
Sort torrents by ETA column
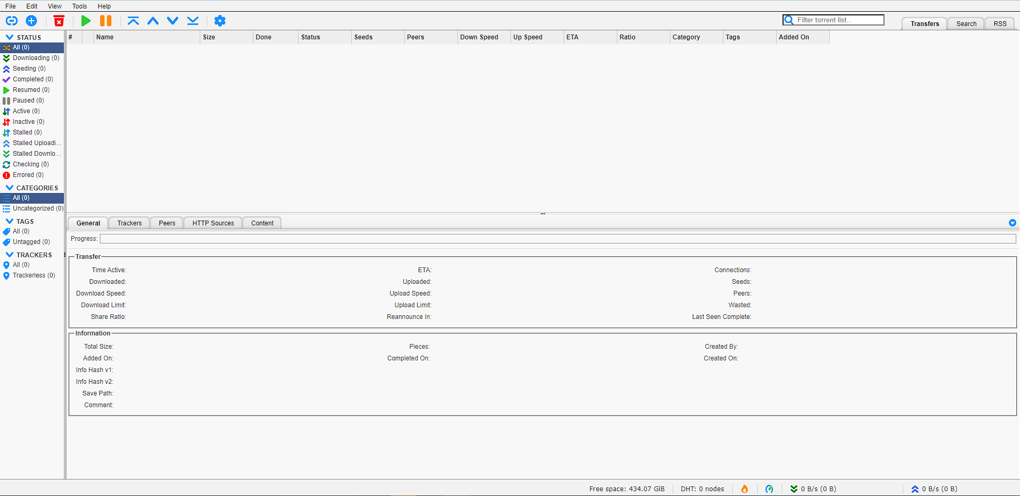(x=590, y=37)
